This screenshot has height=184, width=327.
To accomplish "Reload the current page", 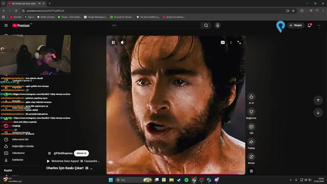I will (x=16, y=11).
